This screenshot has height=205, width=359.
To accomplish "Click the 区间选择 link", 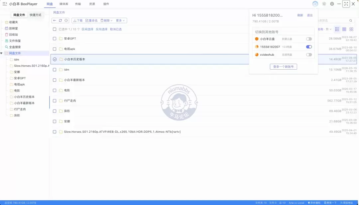I will pos(87,29).
